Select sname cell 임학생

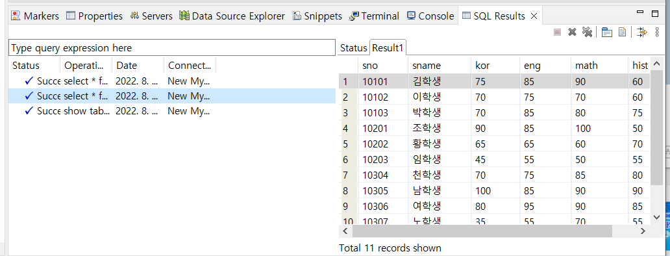coord(440,159)
